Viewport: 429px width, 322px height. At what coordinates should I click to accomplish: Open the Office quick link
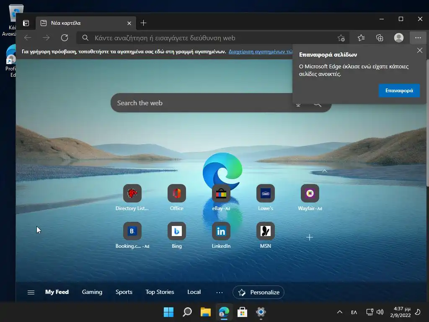coord(177,198)
